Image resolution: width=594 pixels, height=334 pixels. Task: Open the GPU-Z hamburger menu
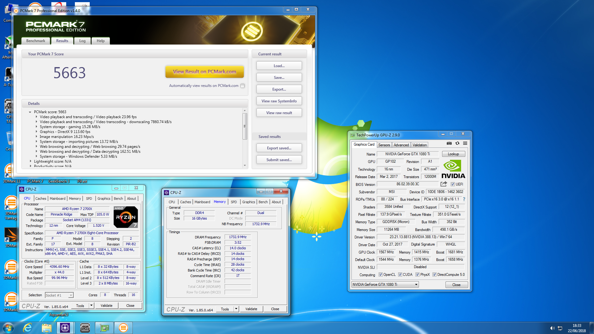[465, 143]
